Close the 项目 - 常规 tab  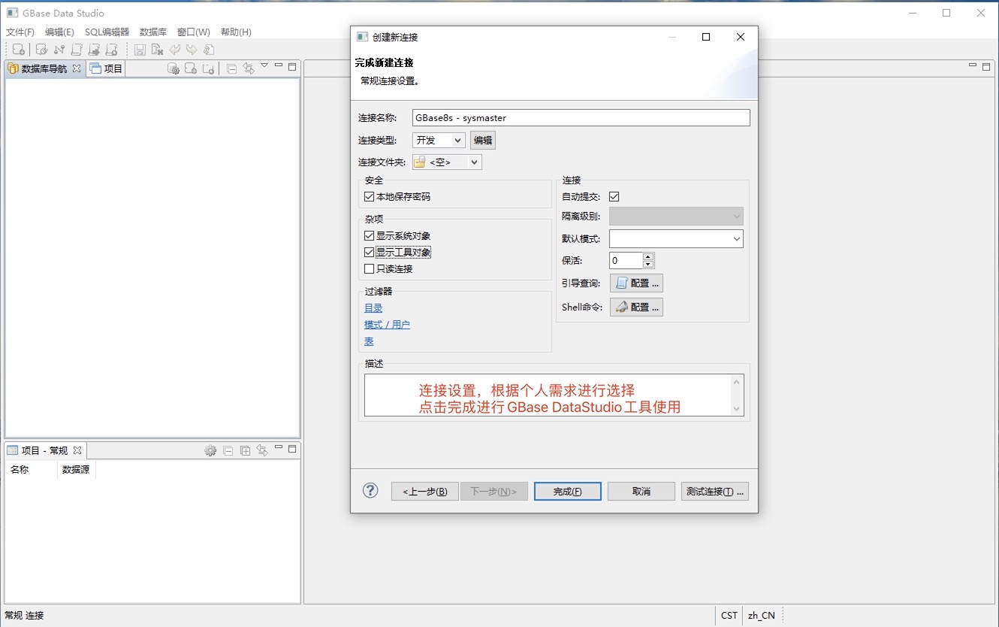77,450
